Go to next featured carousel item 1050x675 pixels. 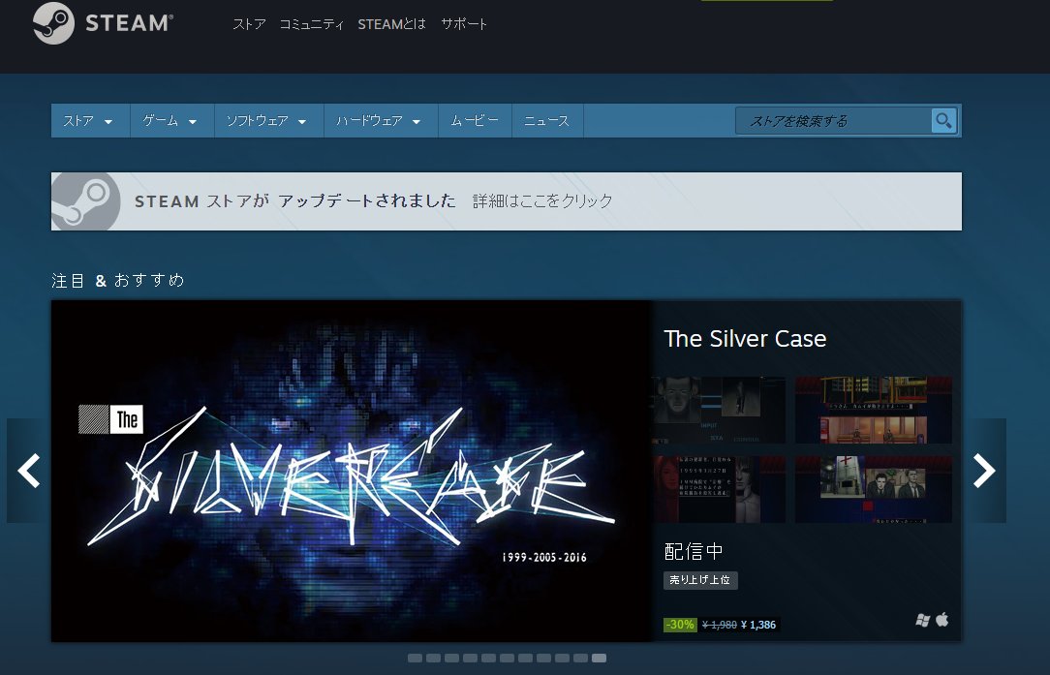click(x=984, y=470)
